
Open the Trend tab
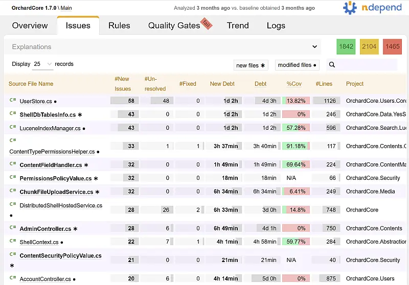(238, 26)
